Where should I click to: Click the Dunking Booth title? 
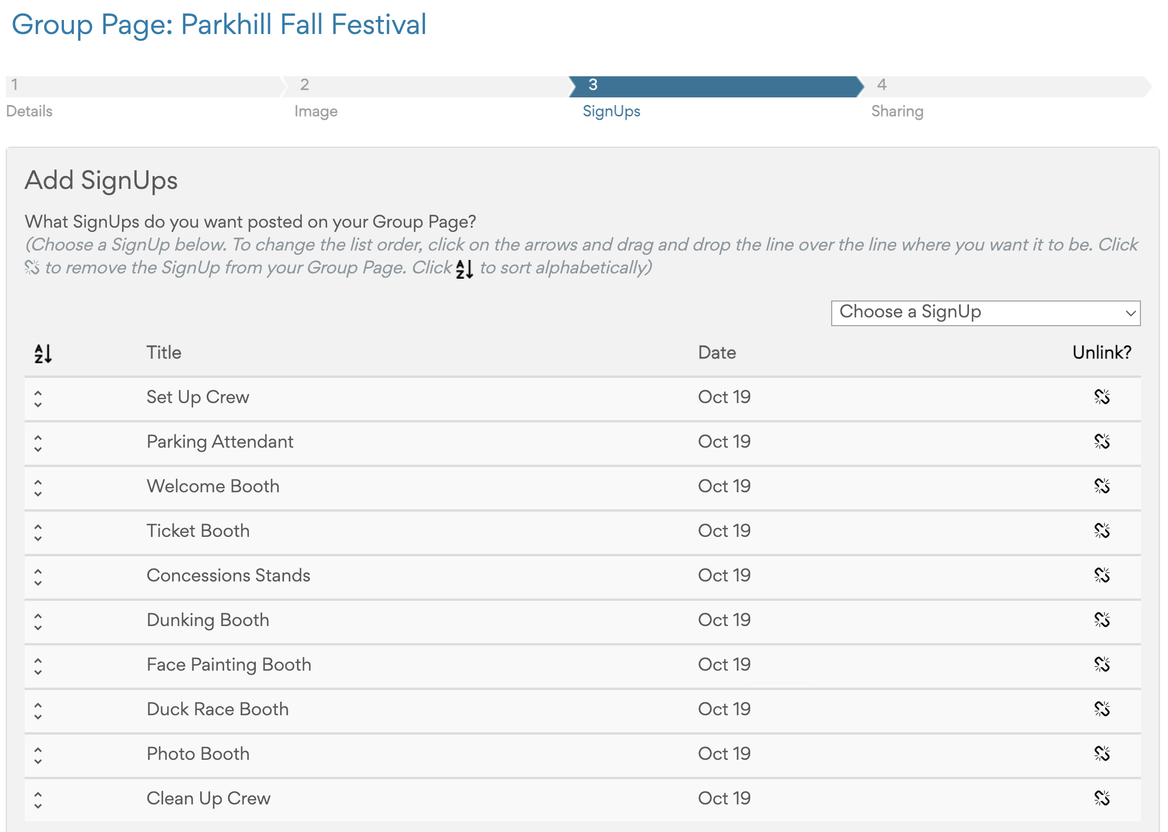point(208,620)
